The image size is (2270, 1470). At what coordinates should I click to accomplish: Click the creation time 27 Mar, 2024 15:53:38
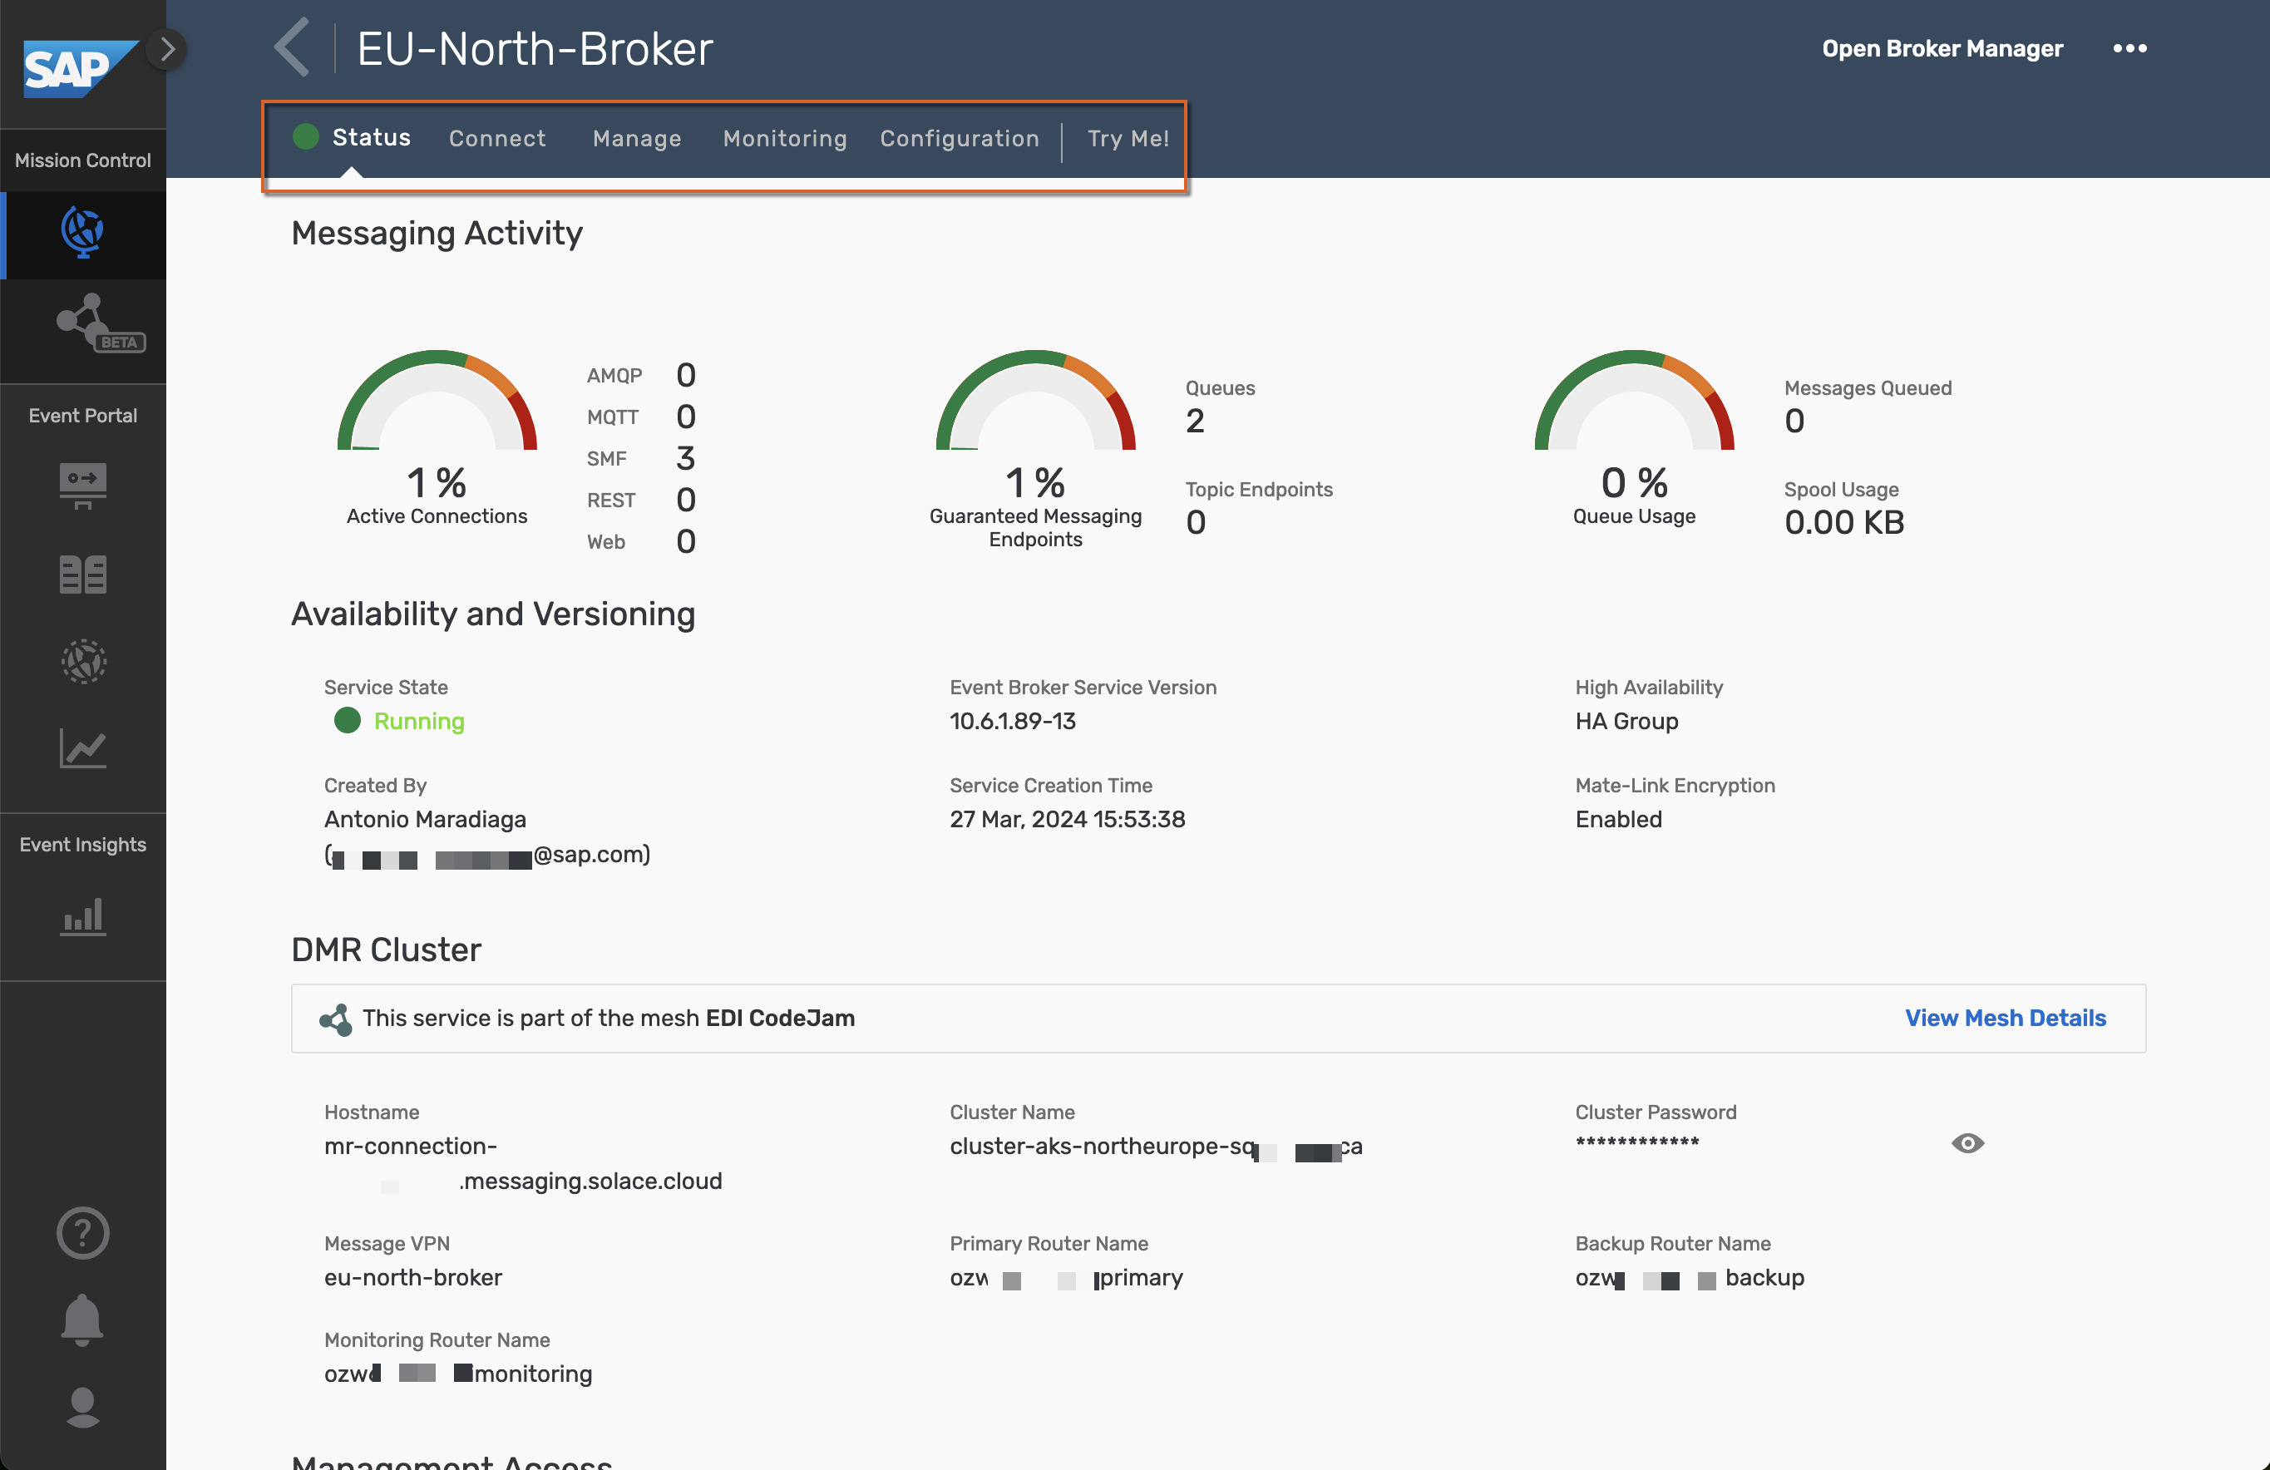1068,820
